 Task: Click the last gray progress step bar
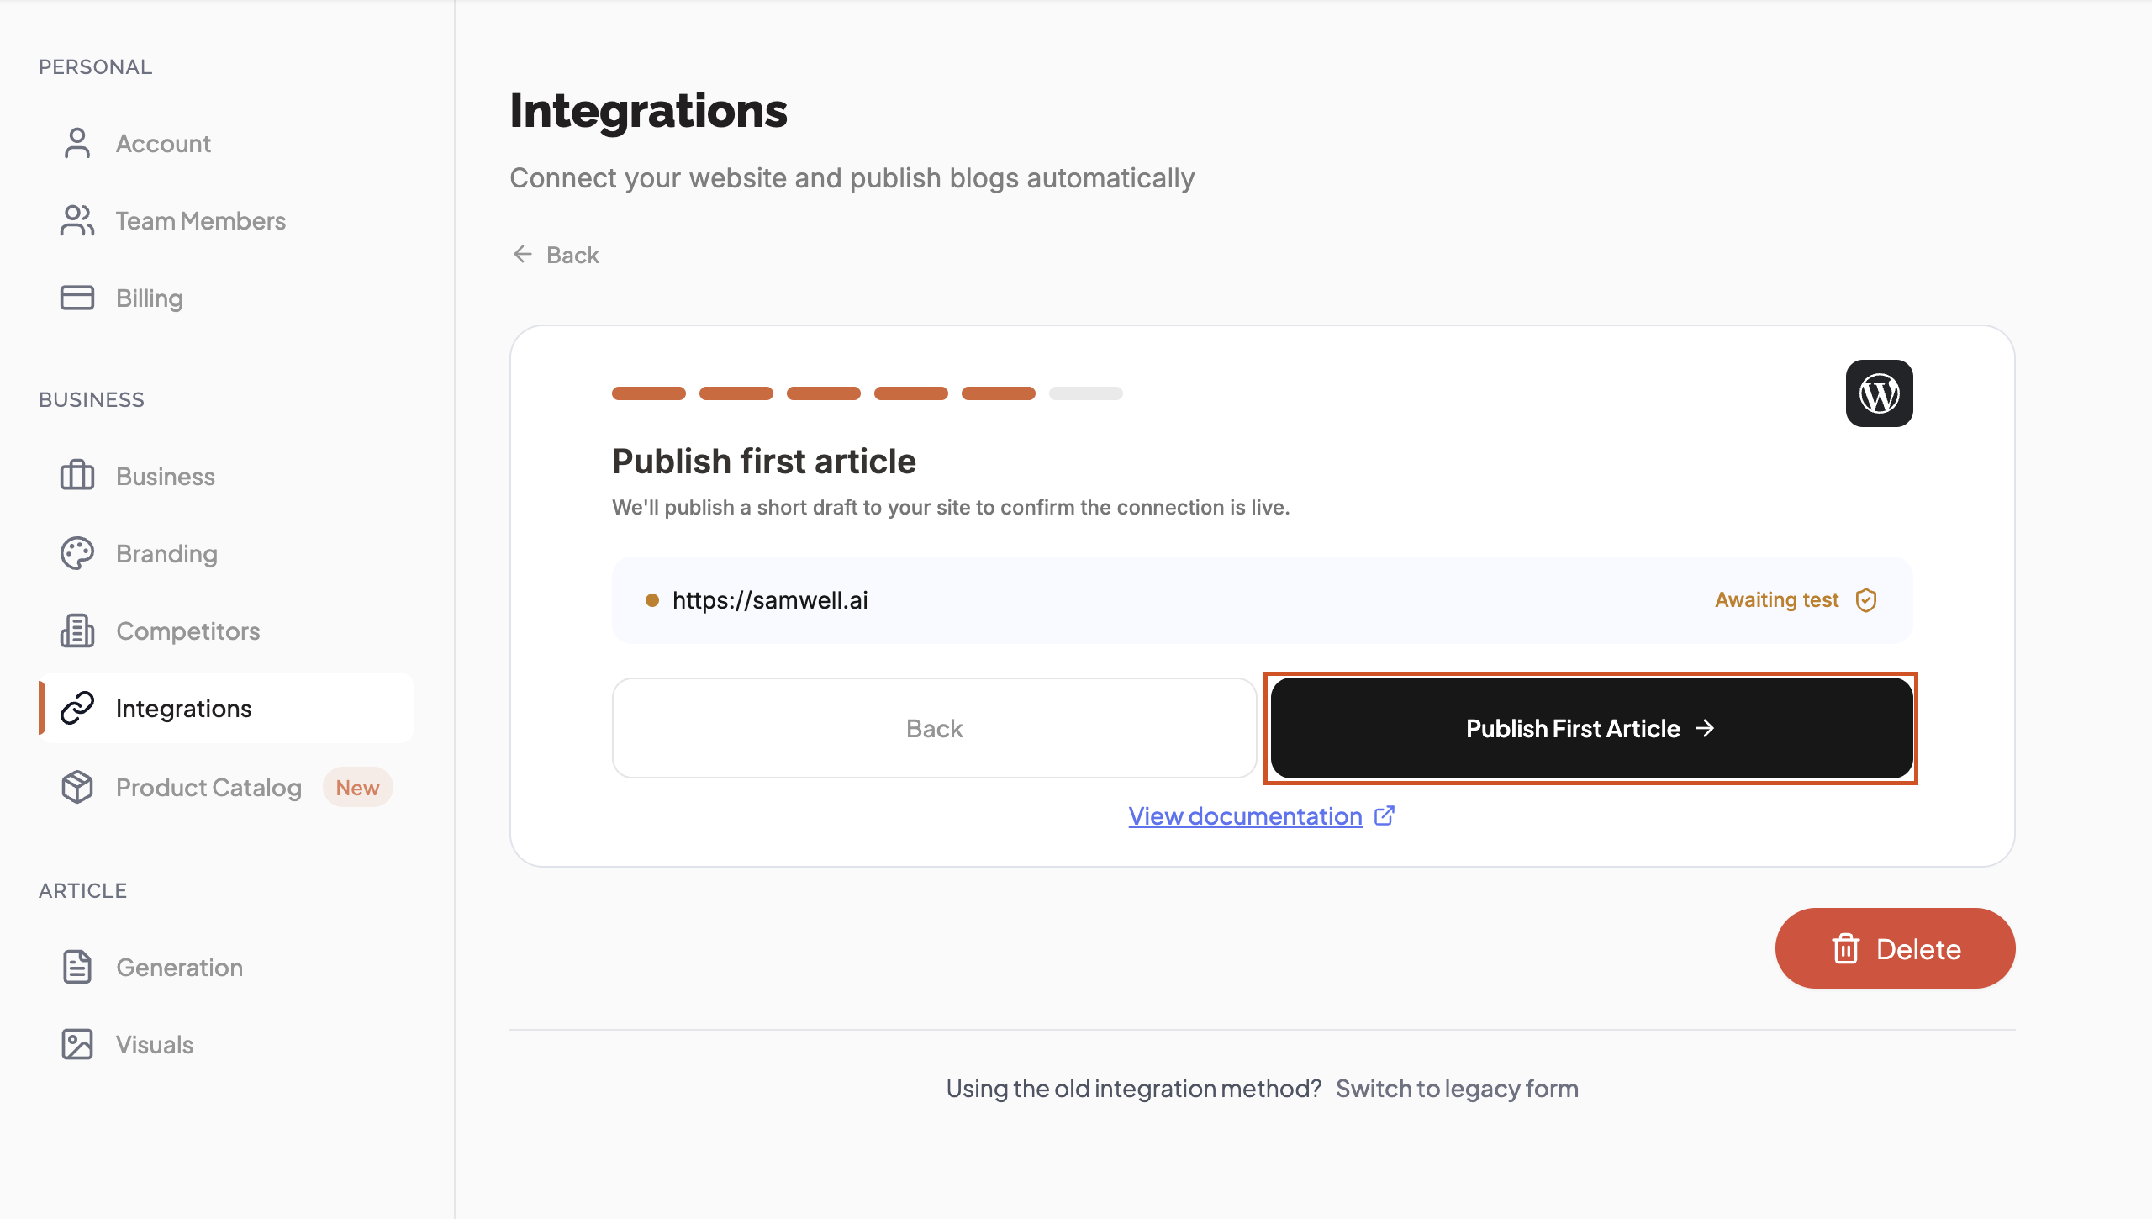[x=1086, y=393]
